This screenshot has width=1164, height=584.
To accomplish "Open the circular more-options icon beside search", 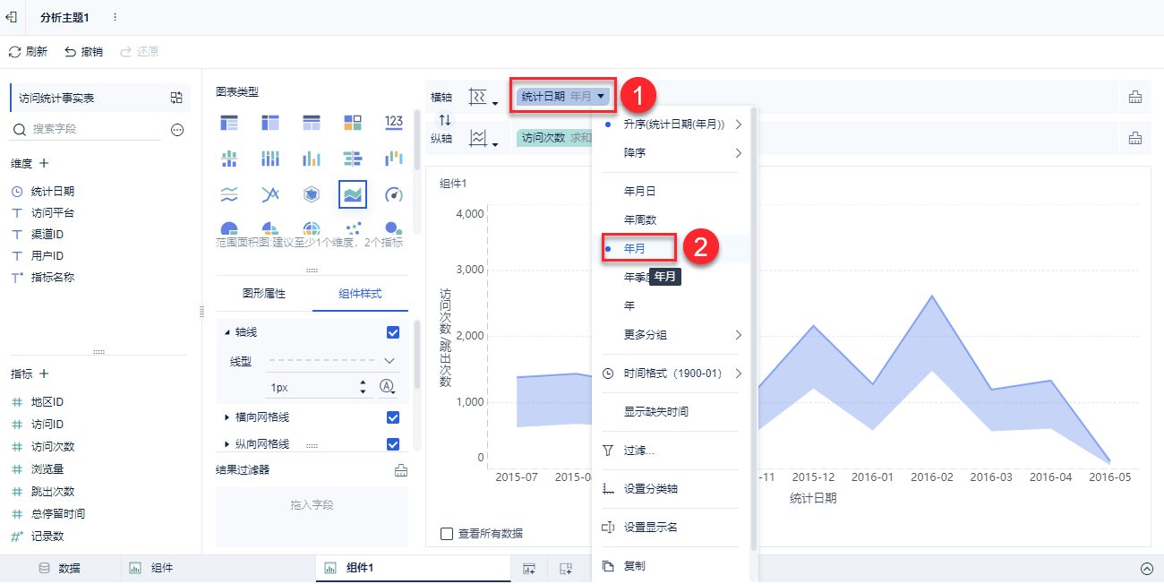I will (177, 130).
